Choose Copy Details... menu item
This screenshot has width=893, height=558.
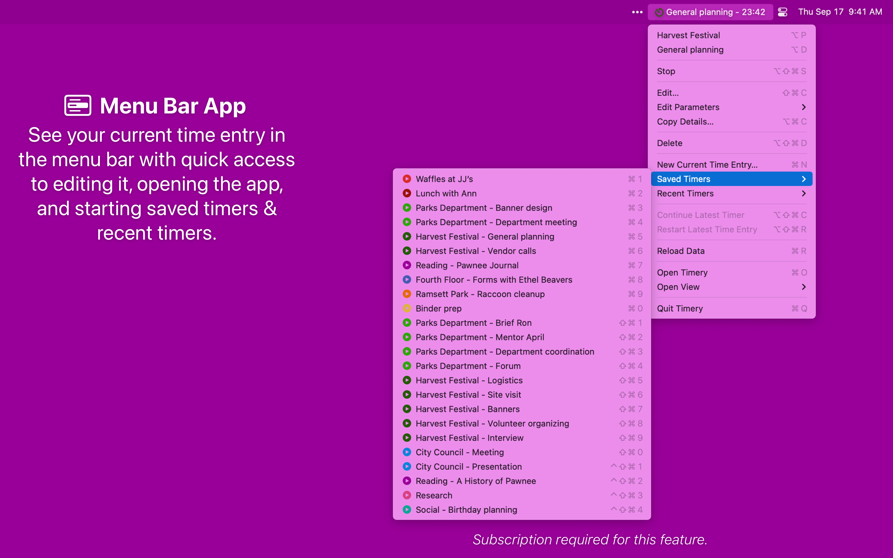(731, 122)
